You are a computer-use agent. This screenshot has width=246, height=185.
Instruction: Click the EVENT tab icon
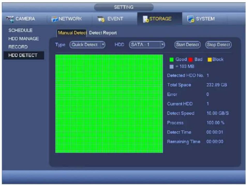tap(101, 19)
